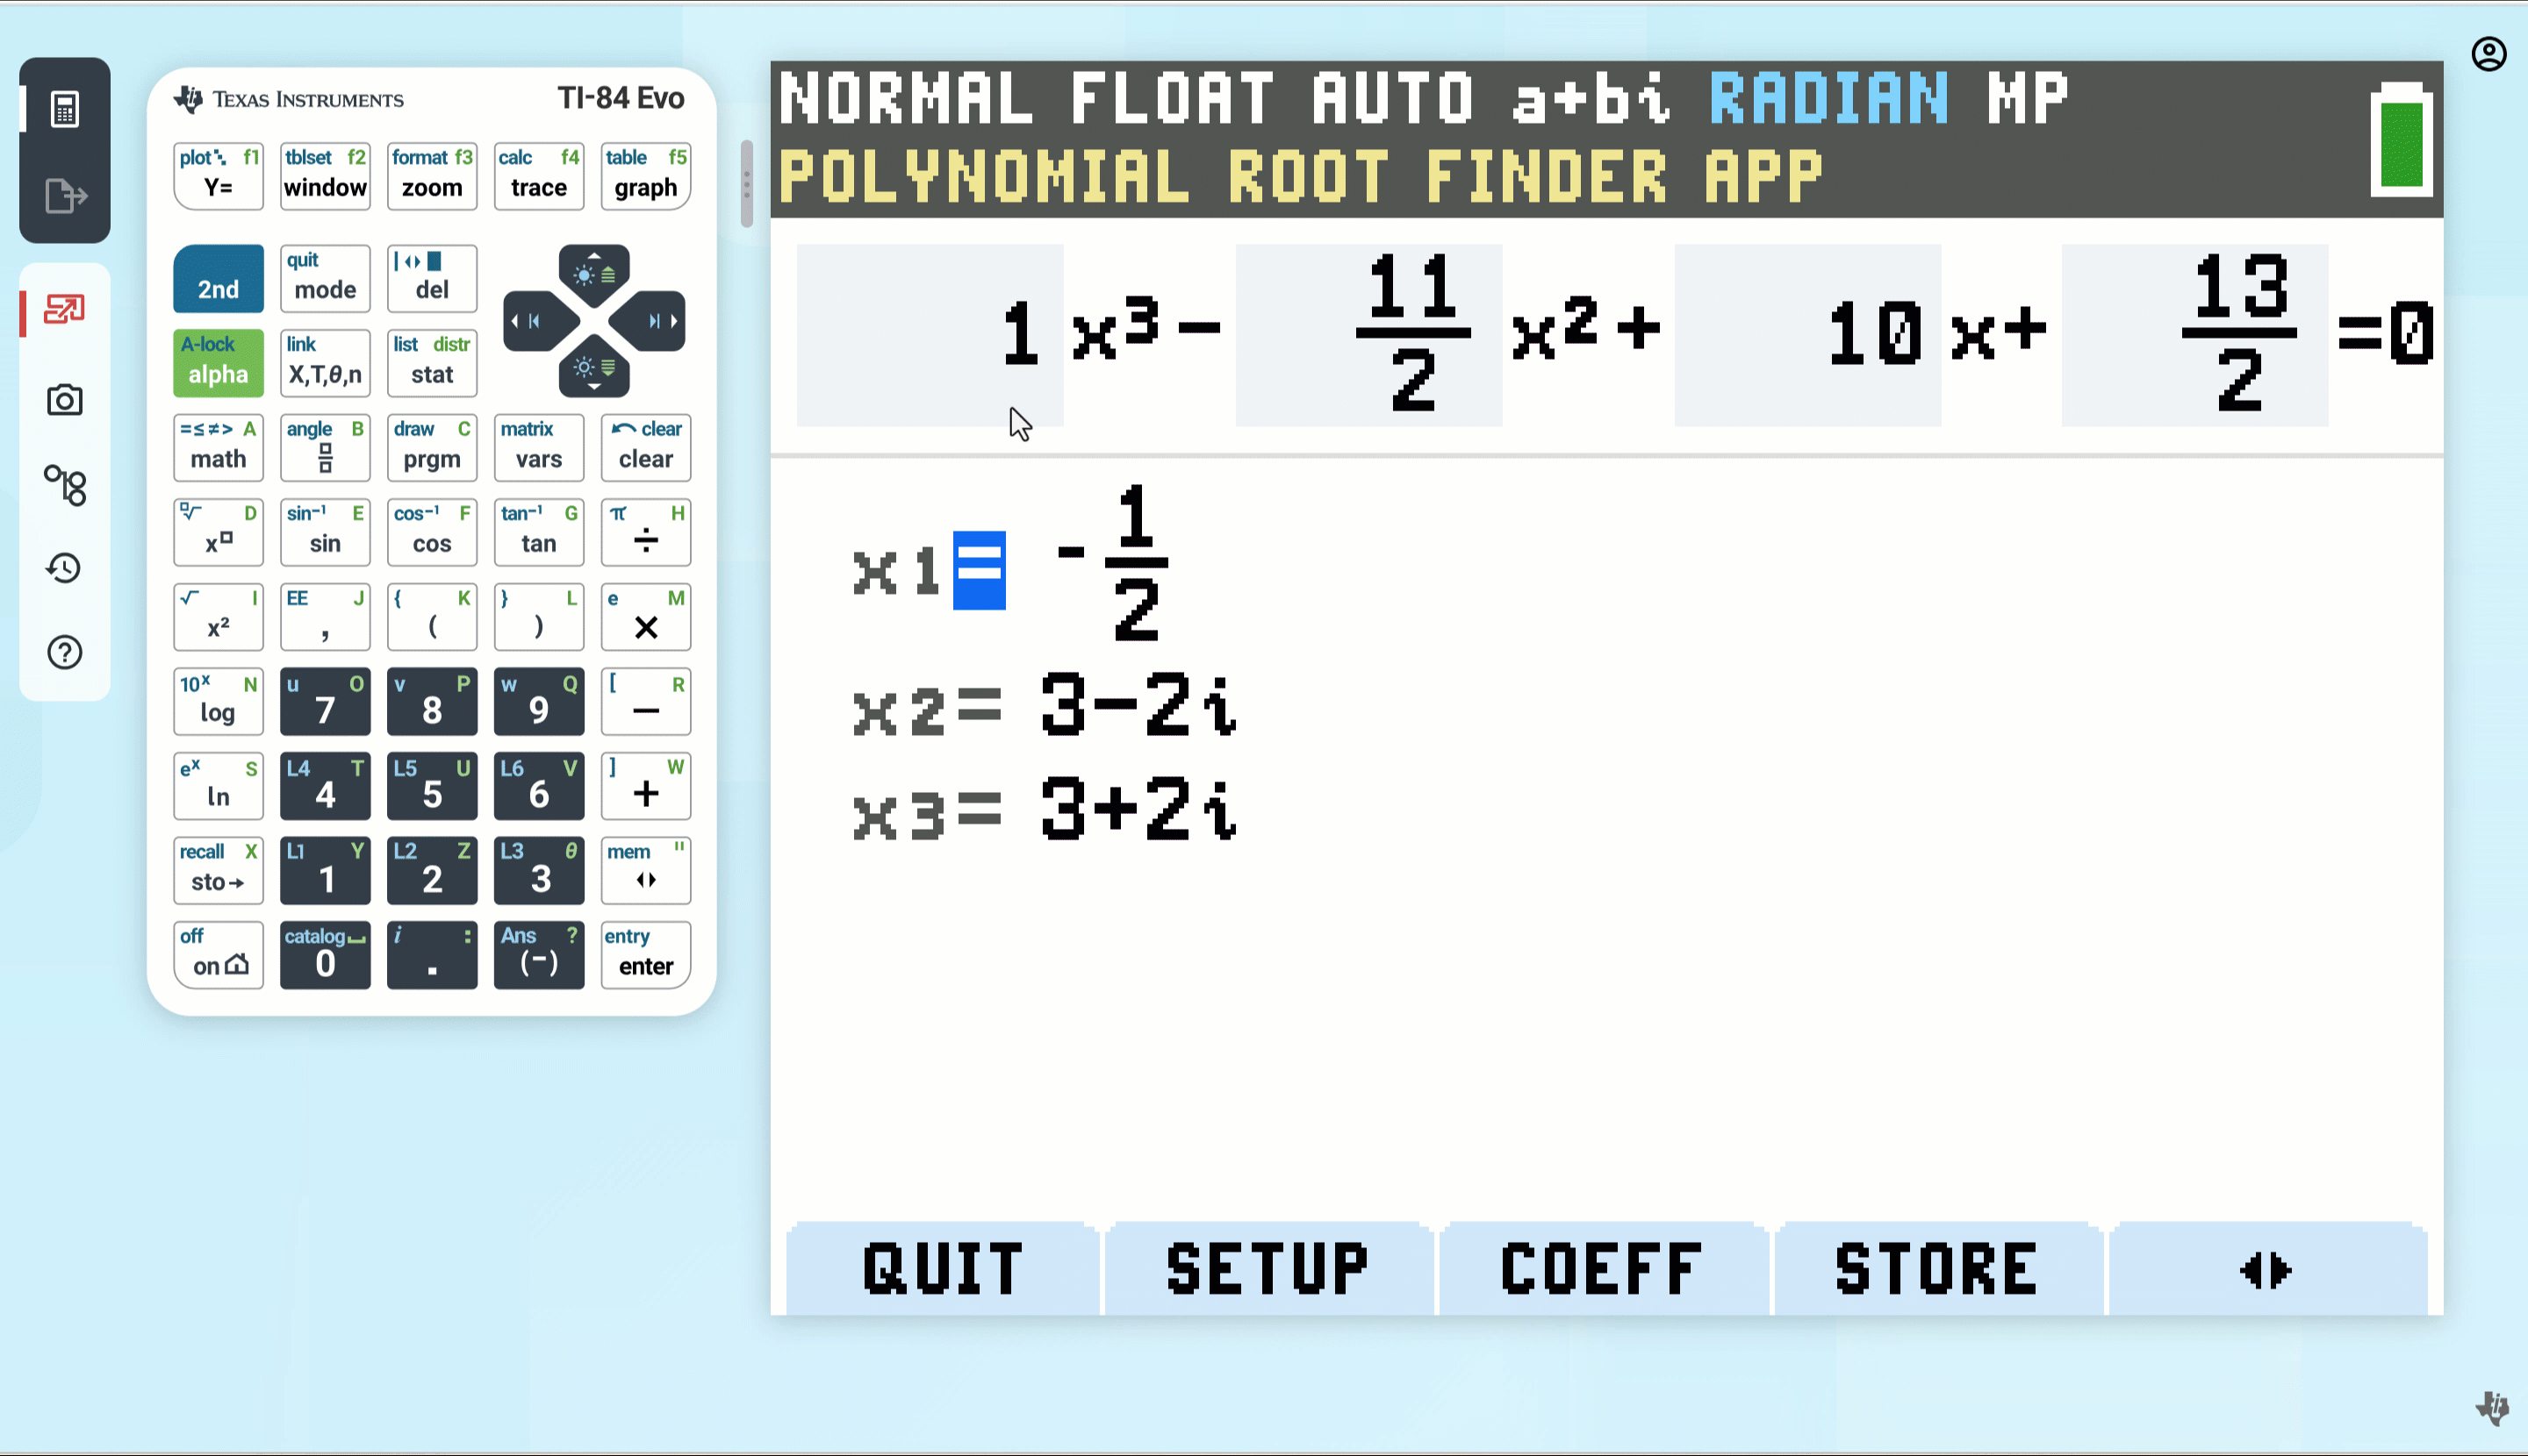This screenshot has height=1456, width=2528.
Task: Click the right arrow on the directional pad
Action: [x=650, y=321]
